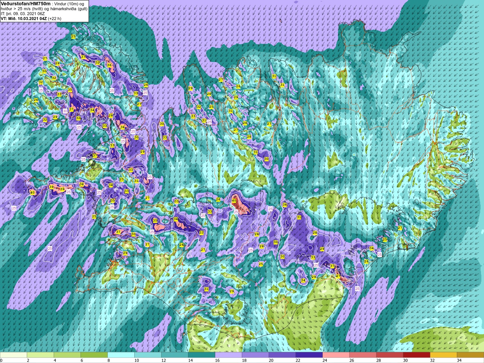This screenshot has width=484, height=363.
Task: Pick the 26–28 m/s salmon legend swatch
Action: (x=363, y=355)
